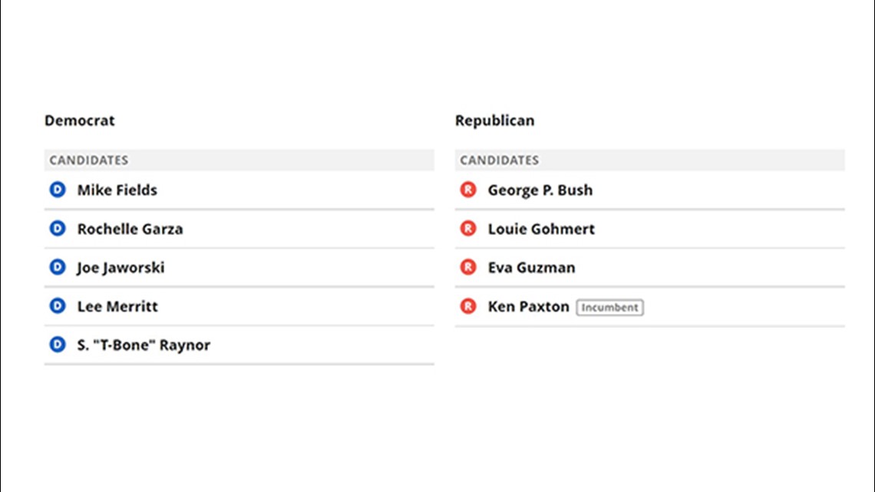Click the CANDIDATES header under Republican
Screen dimensions: 875x492
[500, 160]
